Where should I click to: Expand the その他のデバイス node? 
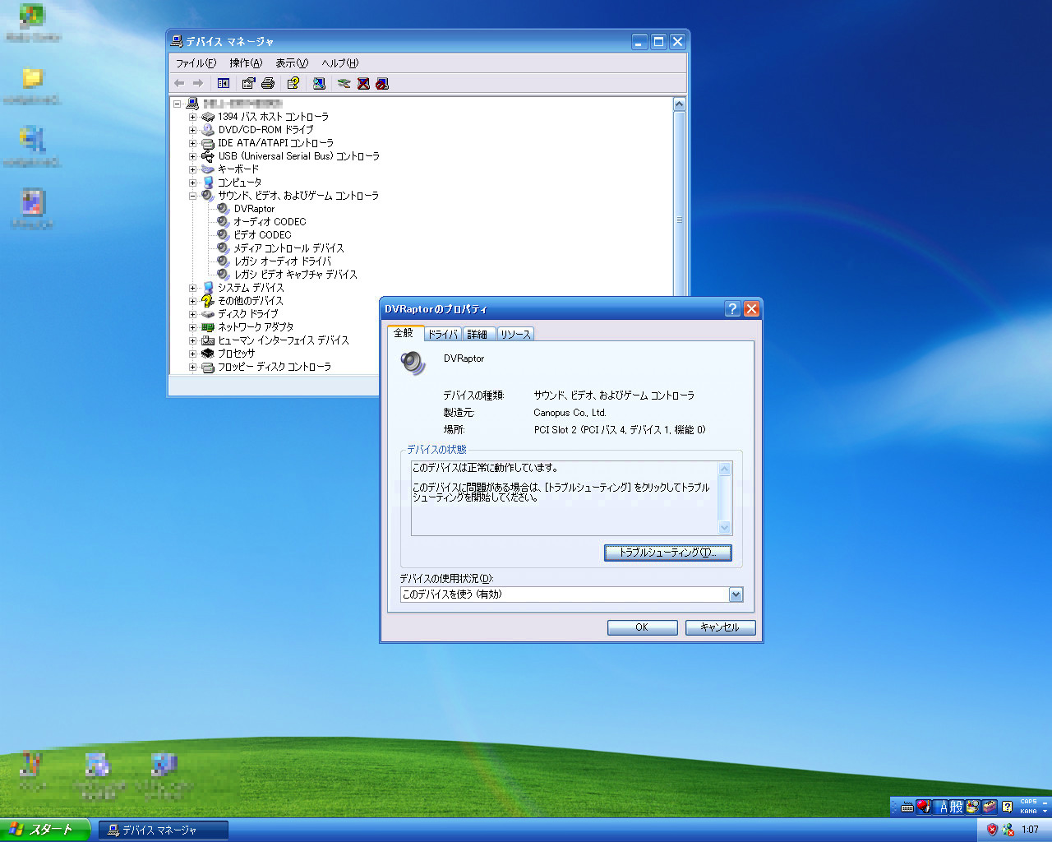(193, 301)
